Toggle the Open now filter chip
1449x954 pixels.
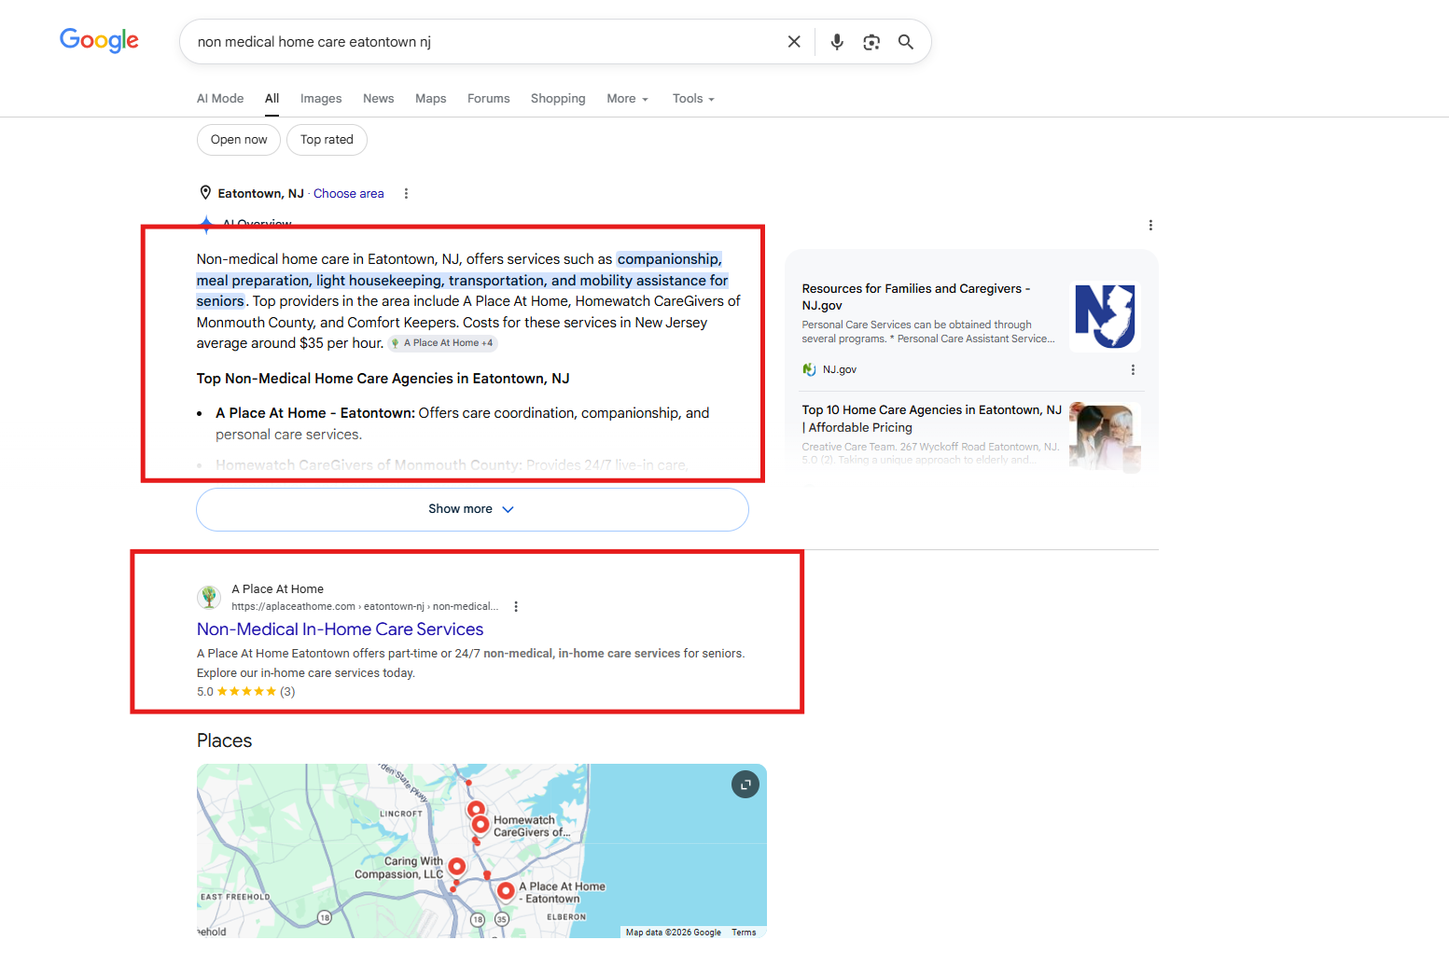click(x=239, y=140)
